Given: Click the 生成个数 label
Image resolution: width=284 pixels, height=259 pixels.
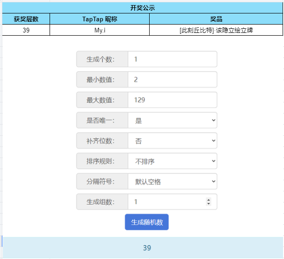Looking at the screenshot, I should [101, 59].
